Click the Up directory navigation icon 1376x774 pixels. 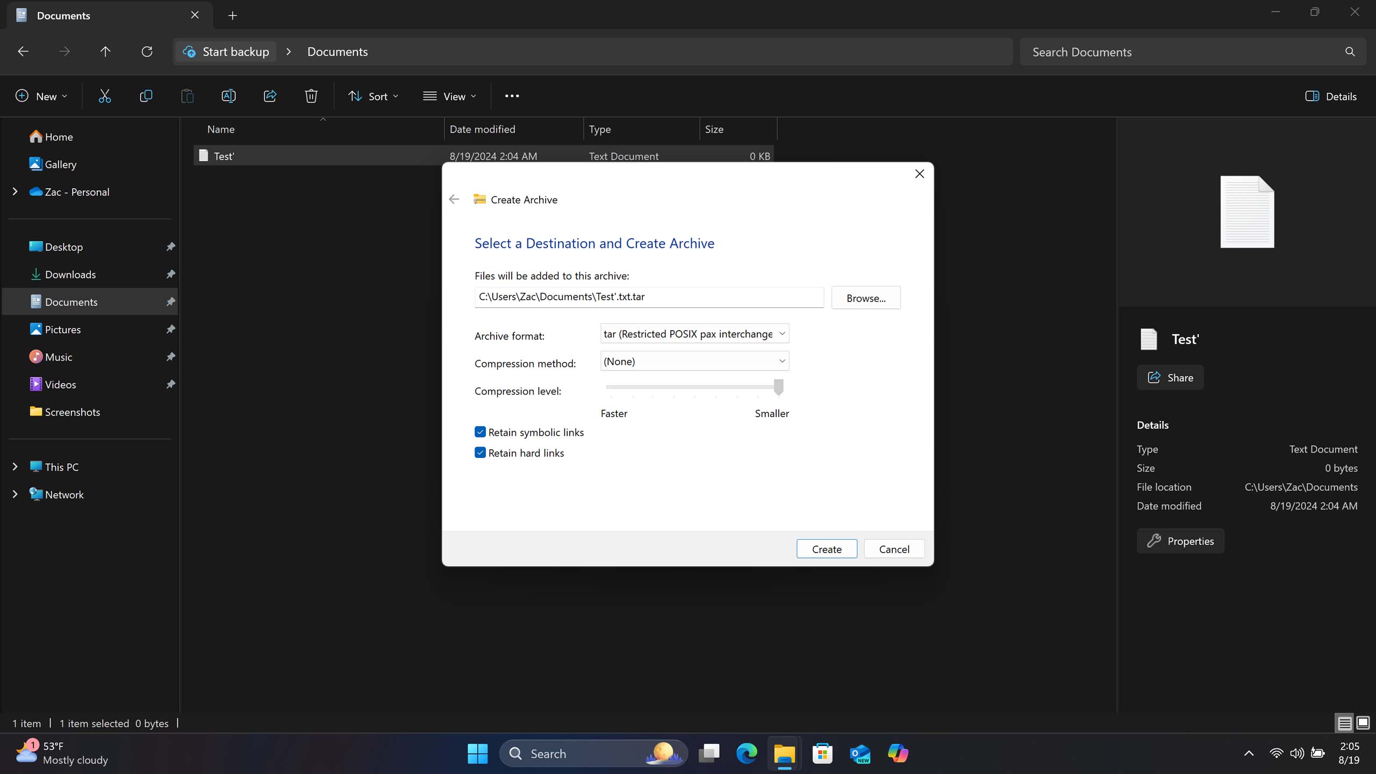(x=105, y=51)
